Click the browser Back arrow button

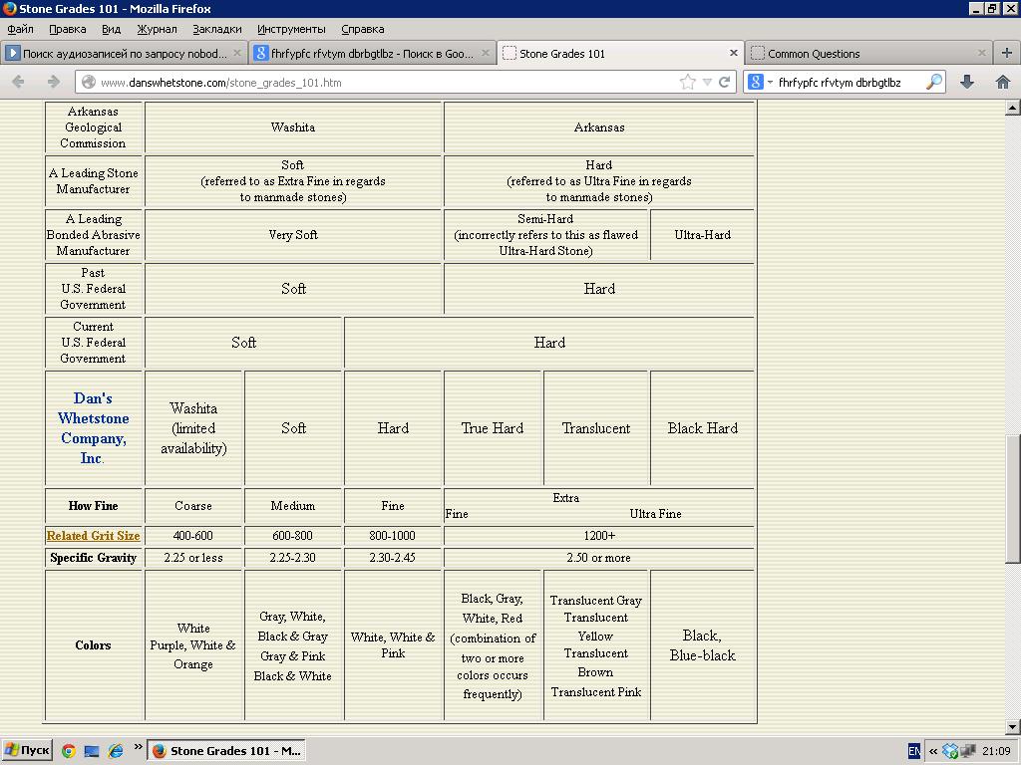tap(18, 83)
